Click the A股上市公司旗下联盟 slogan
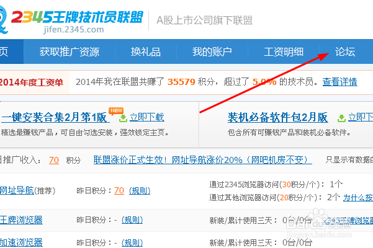 [204, 20]
